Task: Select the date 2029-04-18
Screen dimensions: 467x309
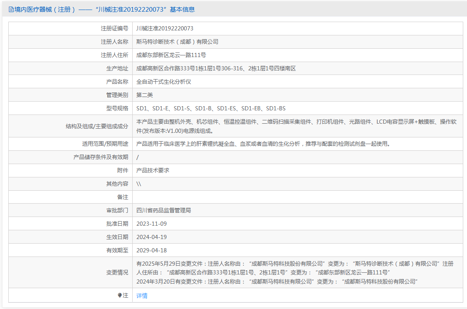Action: click(x=151, y=250)
